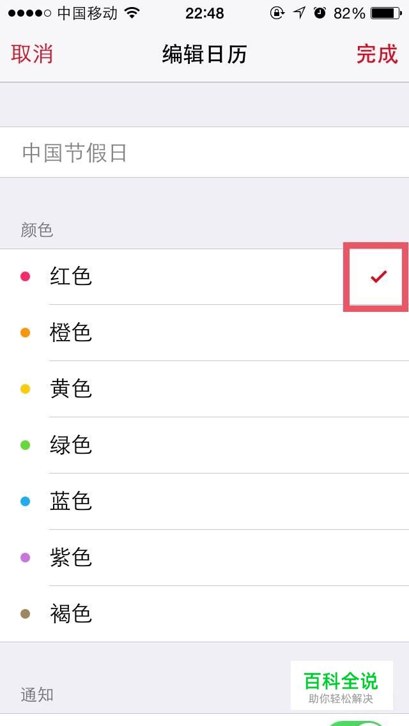The image size is (409, 726).
Task: Tap the Wi-Fi icon in status bar
Action: coord(132,13)
